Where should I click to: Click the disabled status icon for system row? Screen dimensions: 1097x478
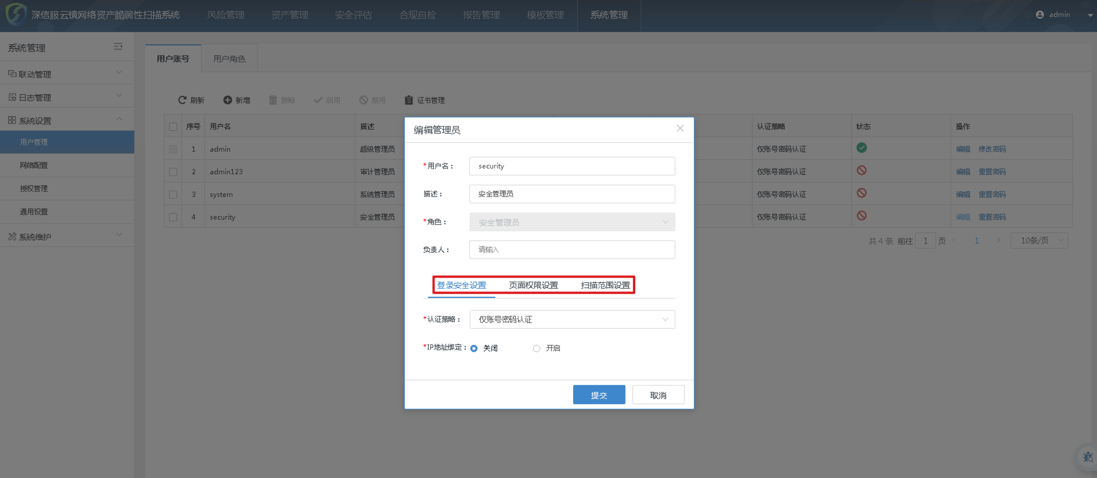tap(862, 193)
